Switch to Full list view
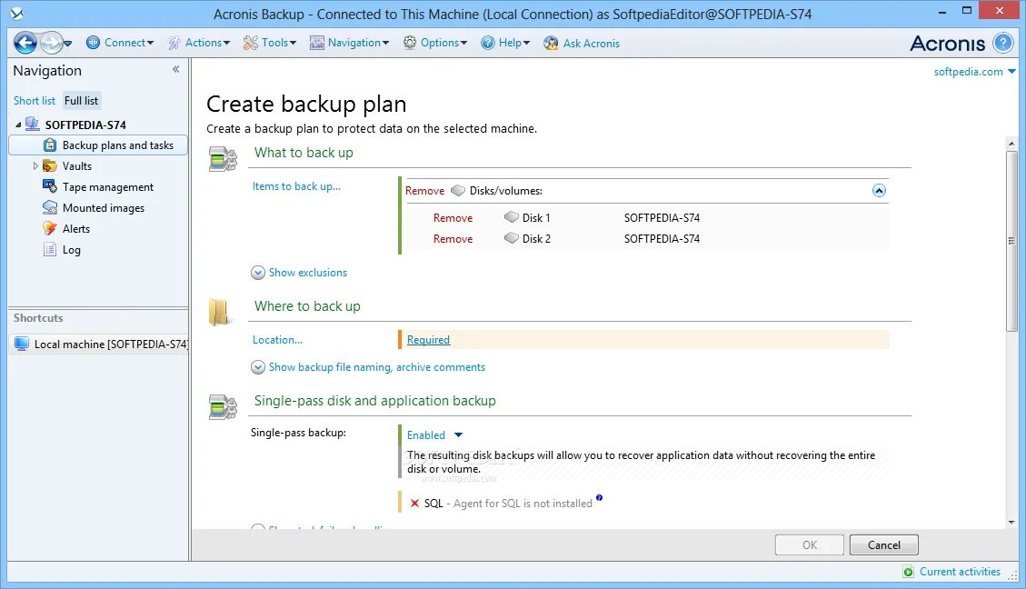The image size is (1026, 589). tap(81, 101)
